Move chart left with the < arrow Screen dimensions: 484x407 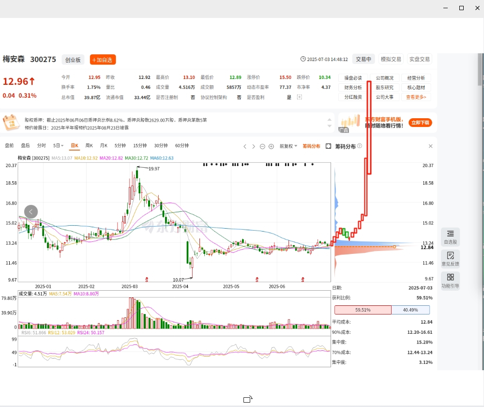(245, 146)
